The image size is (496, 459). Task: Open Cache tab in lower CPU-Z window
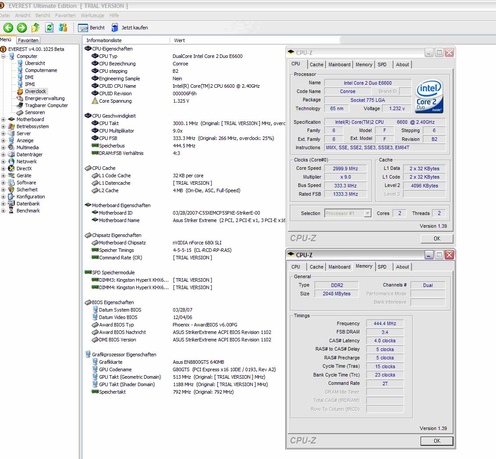pos(316,267)
